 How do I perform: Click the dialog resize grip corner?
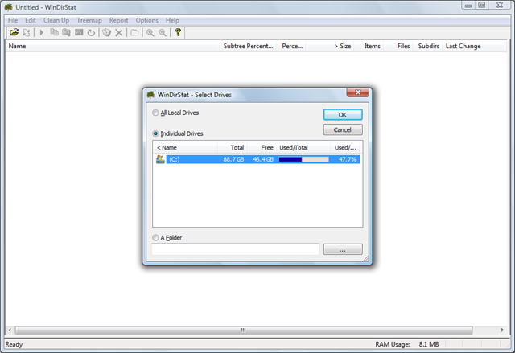(x=365, y=259)
